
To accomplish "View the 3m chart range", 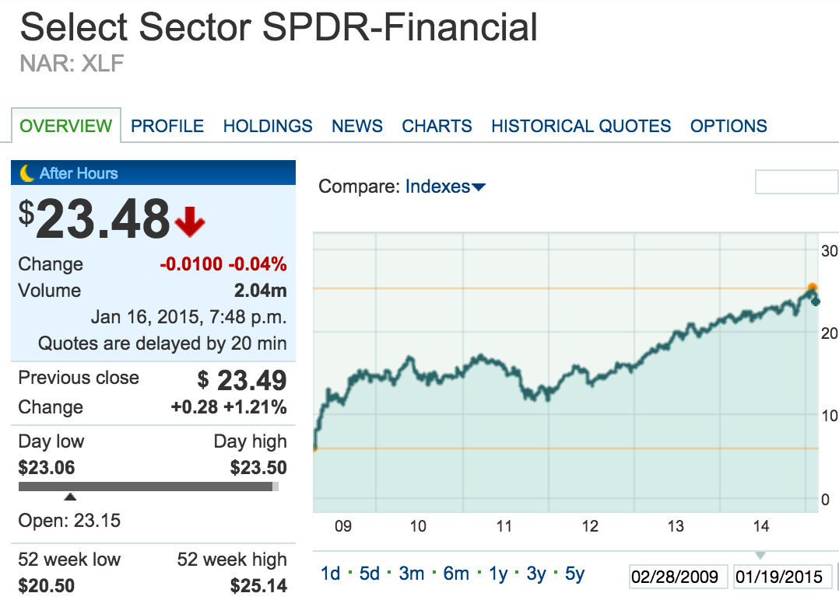I will tap(410, 574).
